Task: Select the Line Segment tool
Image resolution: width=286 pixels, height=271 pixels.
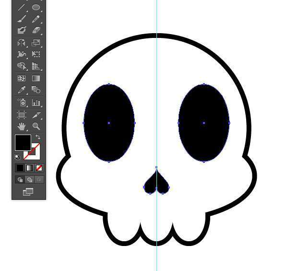Action: tap(21, 7)
